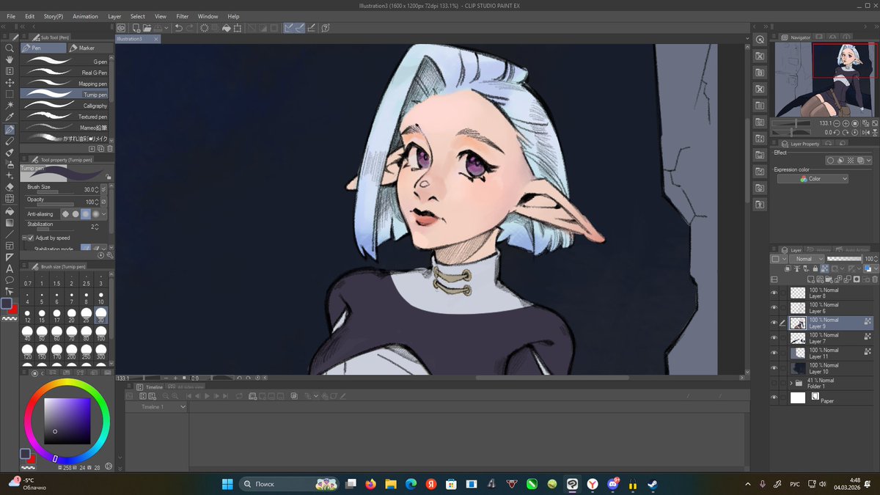Choose the Fill bucket tool
The image size is (880, 495).
click(10, 210)
